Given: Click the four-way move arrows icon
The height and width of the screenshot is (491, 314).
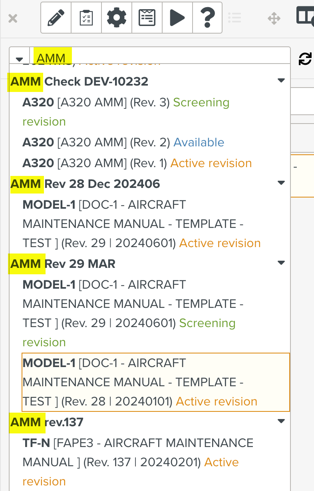Looking at the screenshot, I should 274,18.
